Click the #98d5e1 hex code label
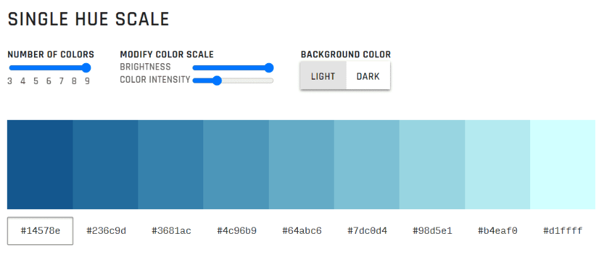The width and height of the screenshot is (604, 254). [x=432, y=231]
